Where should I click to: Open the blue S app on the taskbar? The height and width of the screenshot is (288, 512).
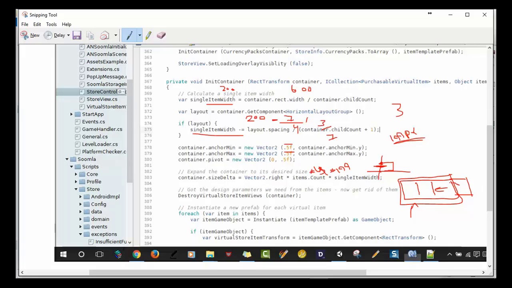point(394,254)
